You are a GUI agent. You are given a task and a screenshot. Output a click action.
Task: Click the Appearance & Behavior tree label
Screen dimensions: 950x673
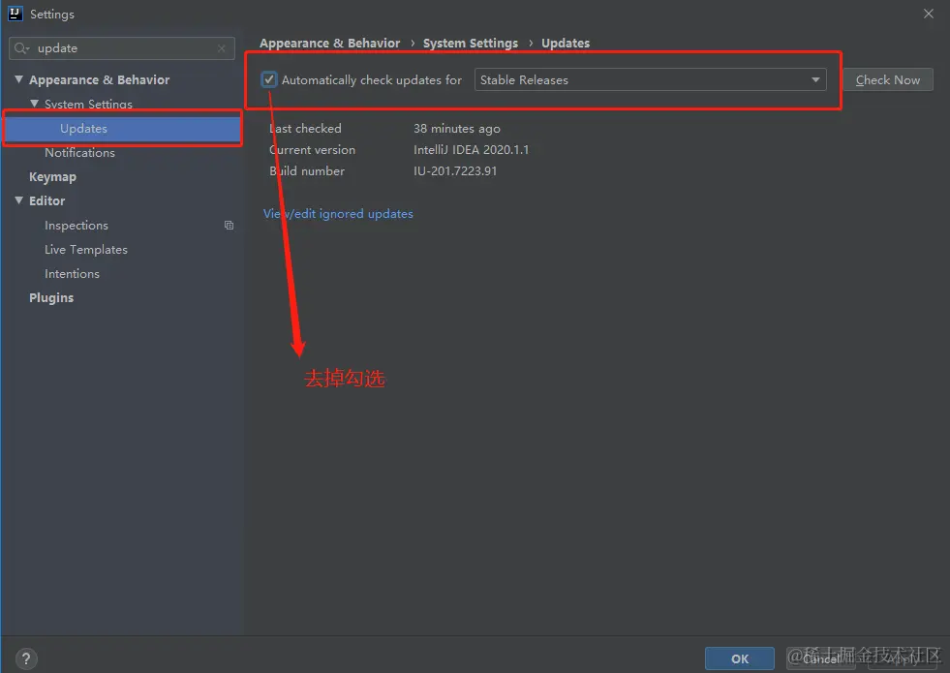point(100,80)
